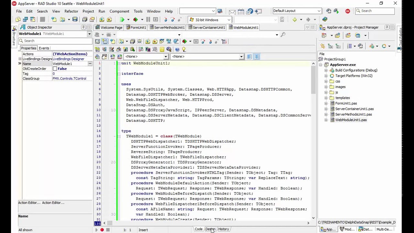Image resolution: width=414 pixels, height=233 pixels.
Task: Expand the templates folder node
Action: coord(326,98)
